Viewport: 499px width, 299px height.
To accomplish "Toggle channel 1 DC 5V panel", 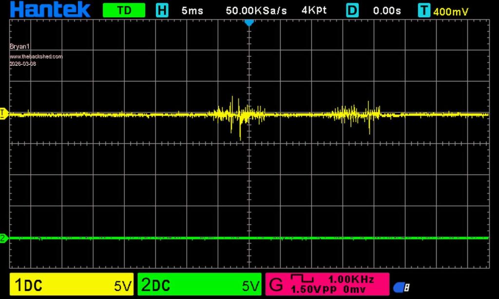I will tap(72, 285).
